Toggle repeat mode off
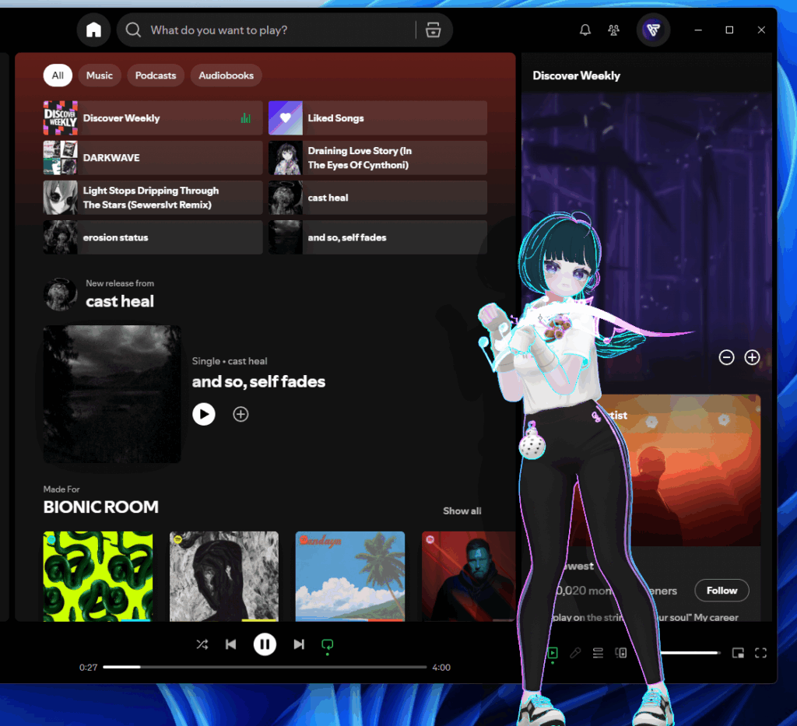Viewport: 797px width, 726px height. (328, 644)
